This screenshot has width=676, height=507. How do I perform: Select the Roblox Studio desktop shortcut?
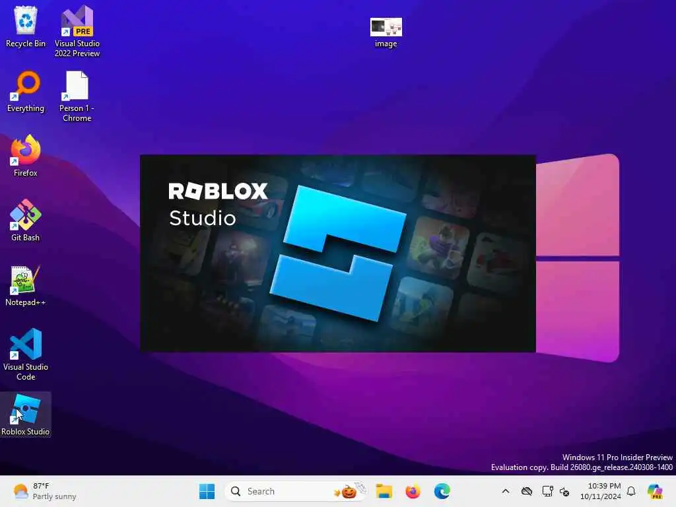tap(26, 415)
